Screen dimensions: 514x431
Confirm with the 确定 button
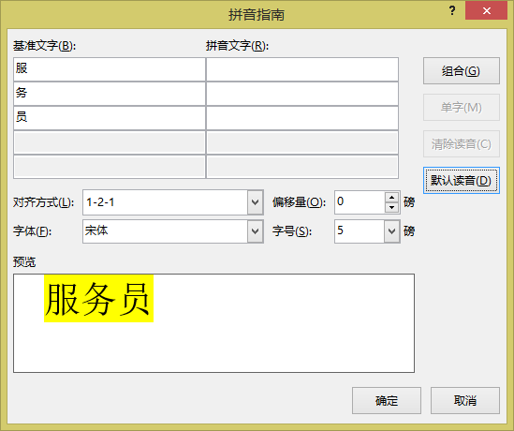pos(387,400)
